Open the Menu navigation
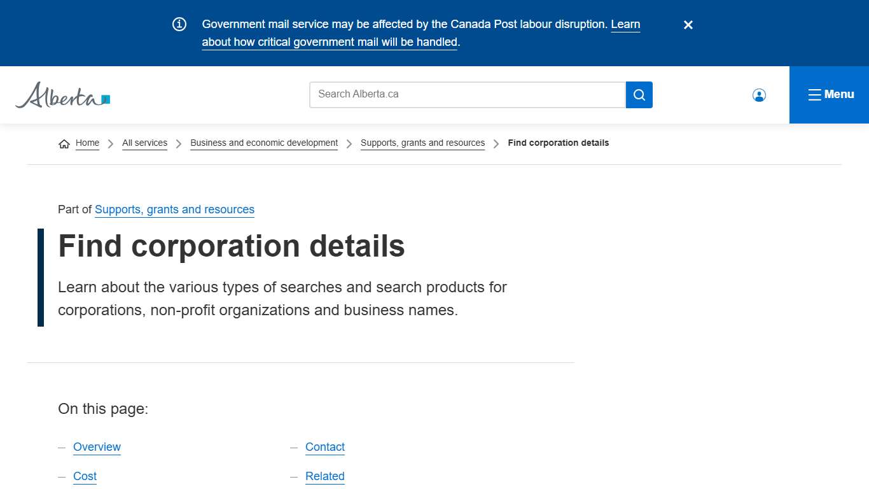 (x=830, y=94)
